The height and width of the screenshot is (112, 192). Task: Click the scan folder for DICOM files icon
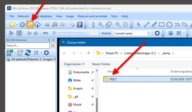(30, 25)
